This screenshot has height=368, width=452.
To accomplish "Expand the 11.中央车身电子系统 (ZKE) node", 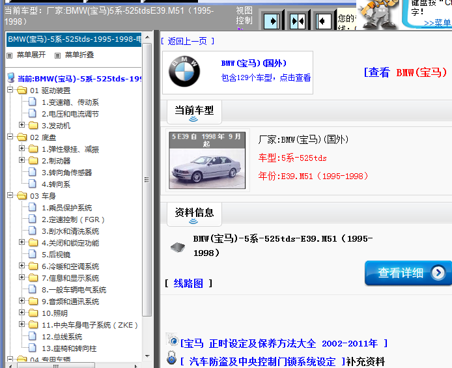I will (22, 324).
